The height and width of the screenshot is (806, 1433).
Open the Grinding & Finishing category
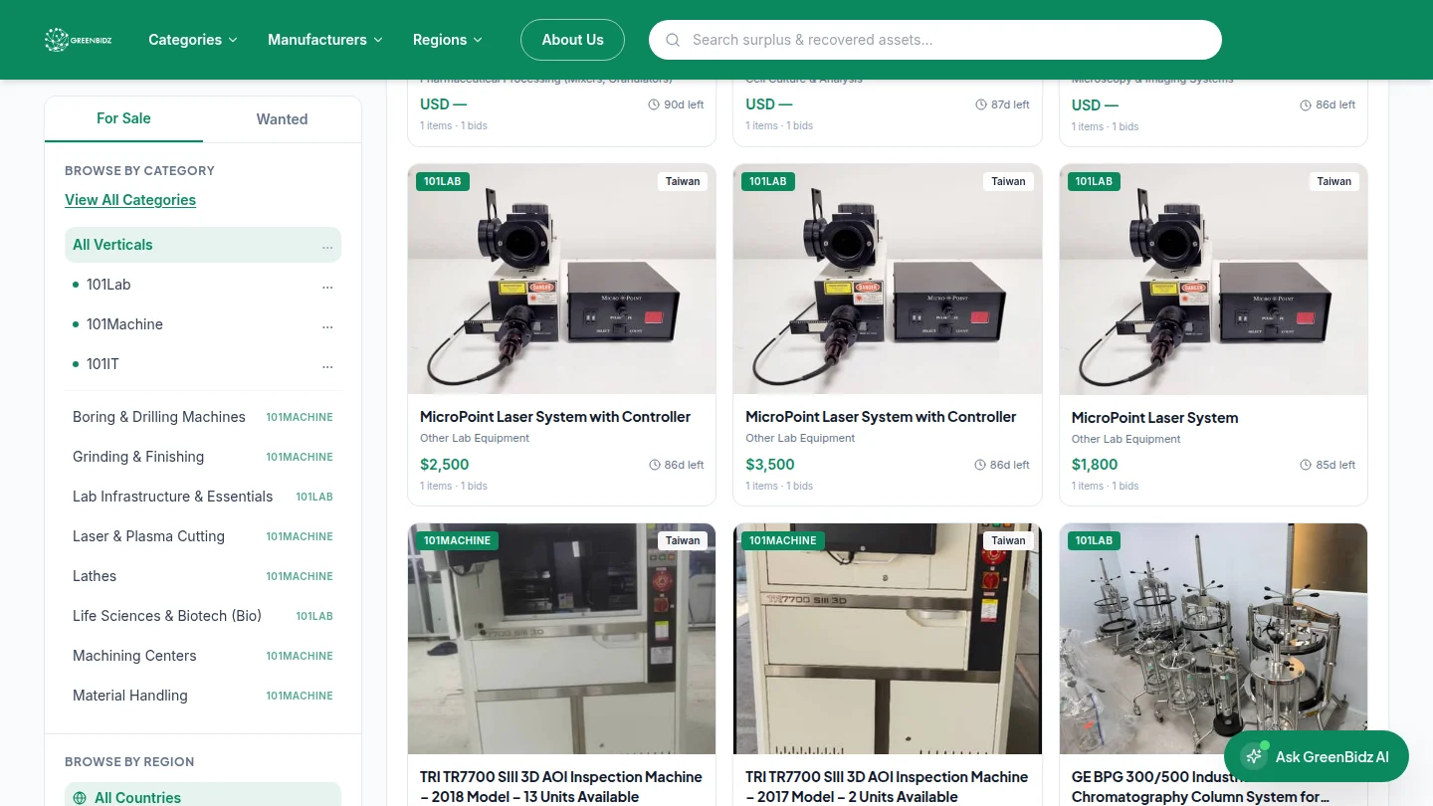pyautogui.click(x=203, y=457)
